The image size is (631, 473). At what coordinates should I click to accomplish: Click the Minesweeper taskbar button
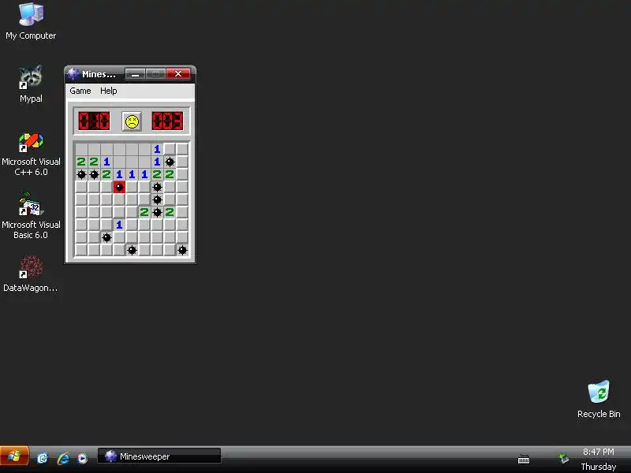(159, 456)
